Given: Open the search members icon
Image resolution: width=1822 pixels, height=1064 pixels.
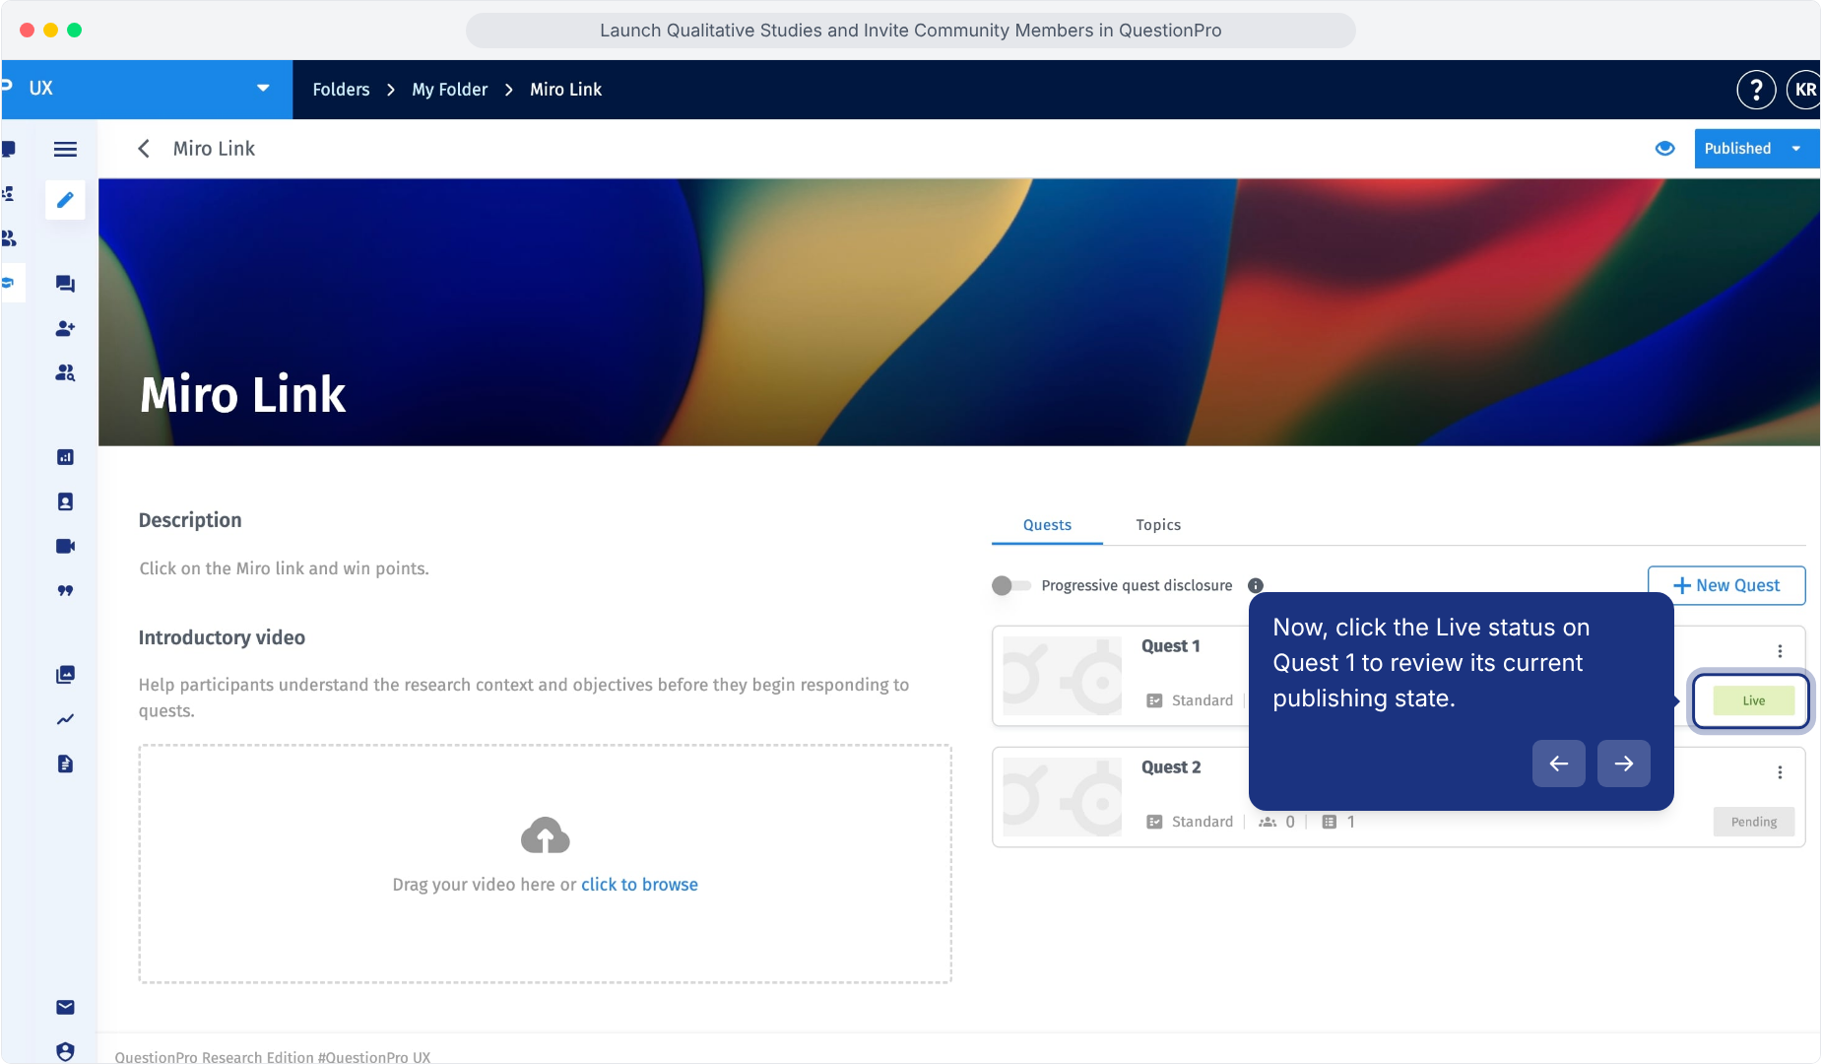Looking at the screenshot, I should click(65, 372).
